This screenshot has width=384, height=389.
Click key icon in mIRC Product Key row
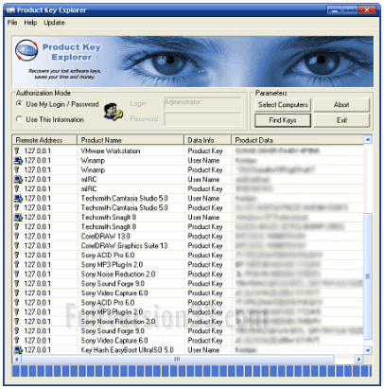(17, 189)
